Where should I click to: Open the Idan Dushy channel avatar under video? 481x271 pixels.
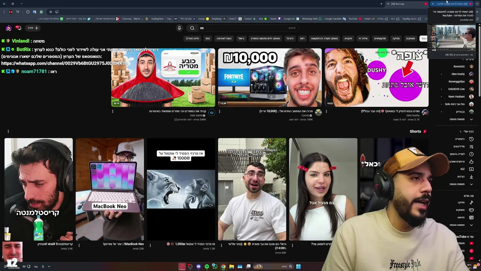[425, 112]
